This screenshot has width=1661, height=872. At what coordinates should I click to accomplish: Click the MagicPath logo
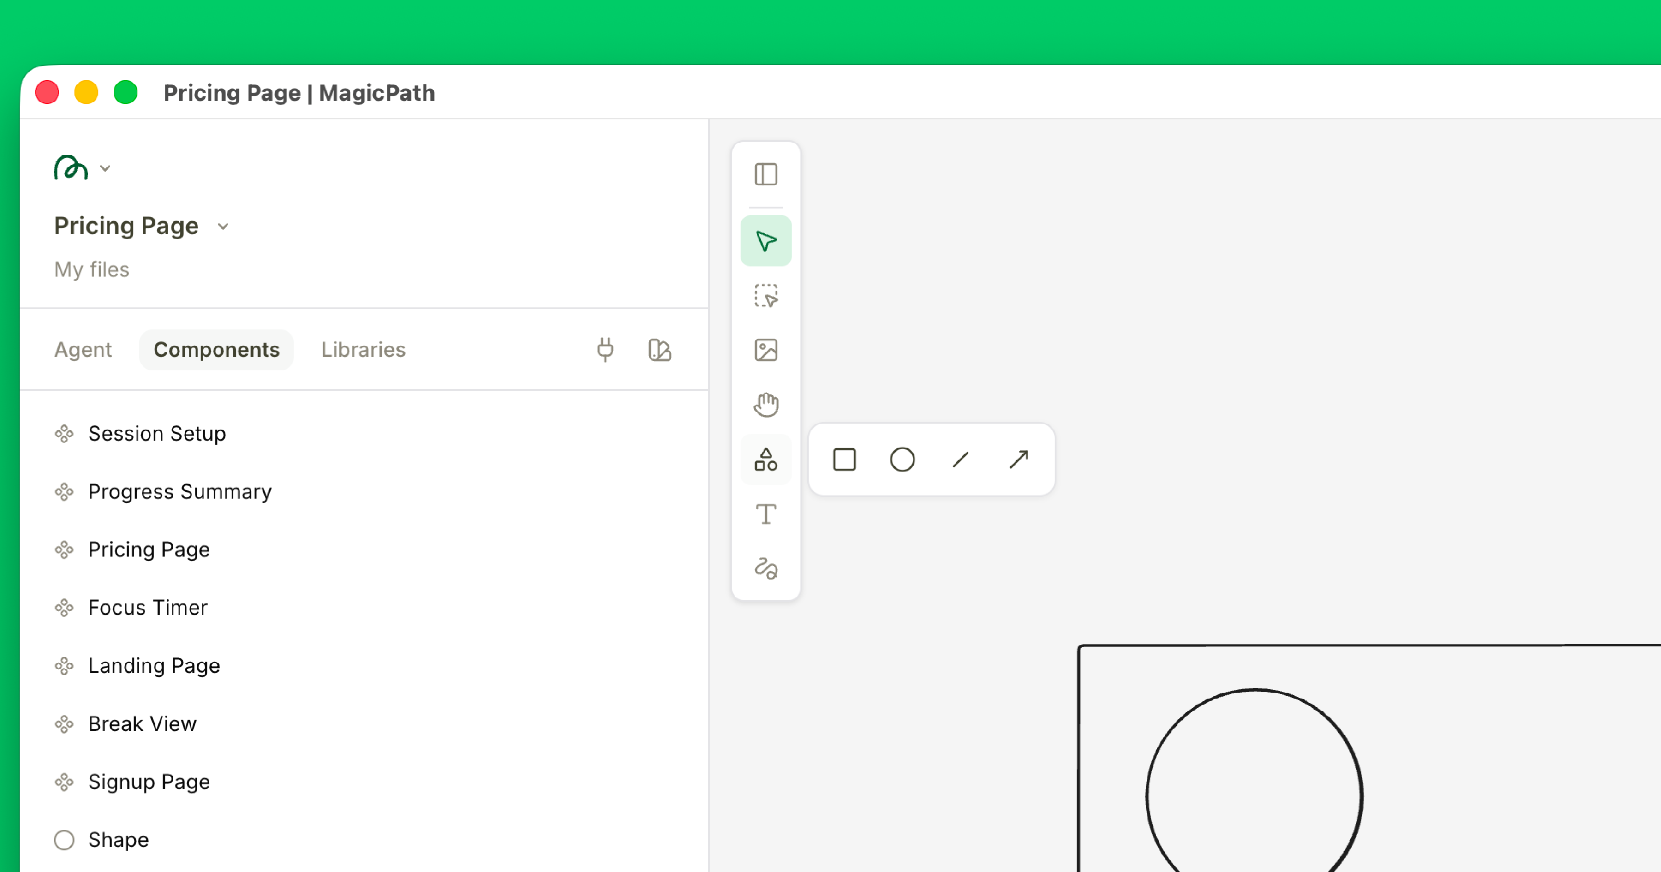point(70,167)
